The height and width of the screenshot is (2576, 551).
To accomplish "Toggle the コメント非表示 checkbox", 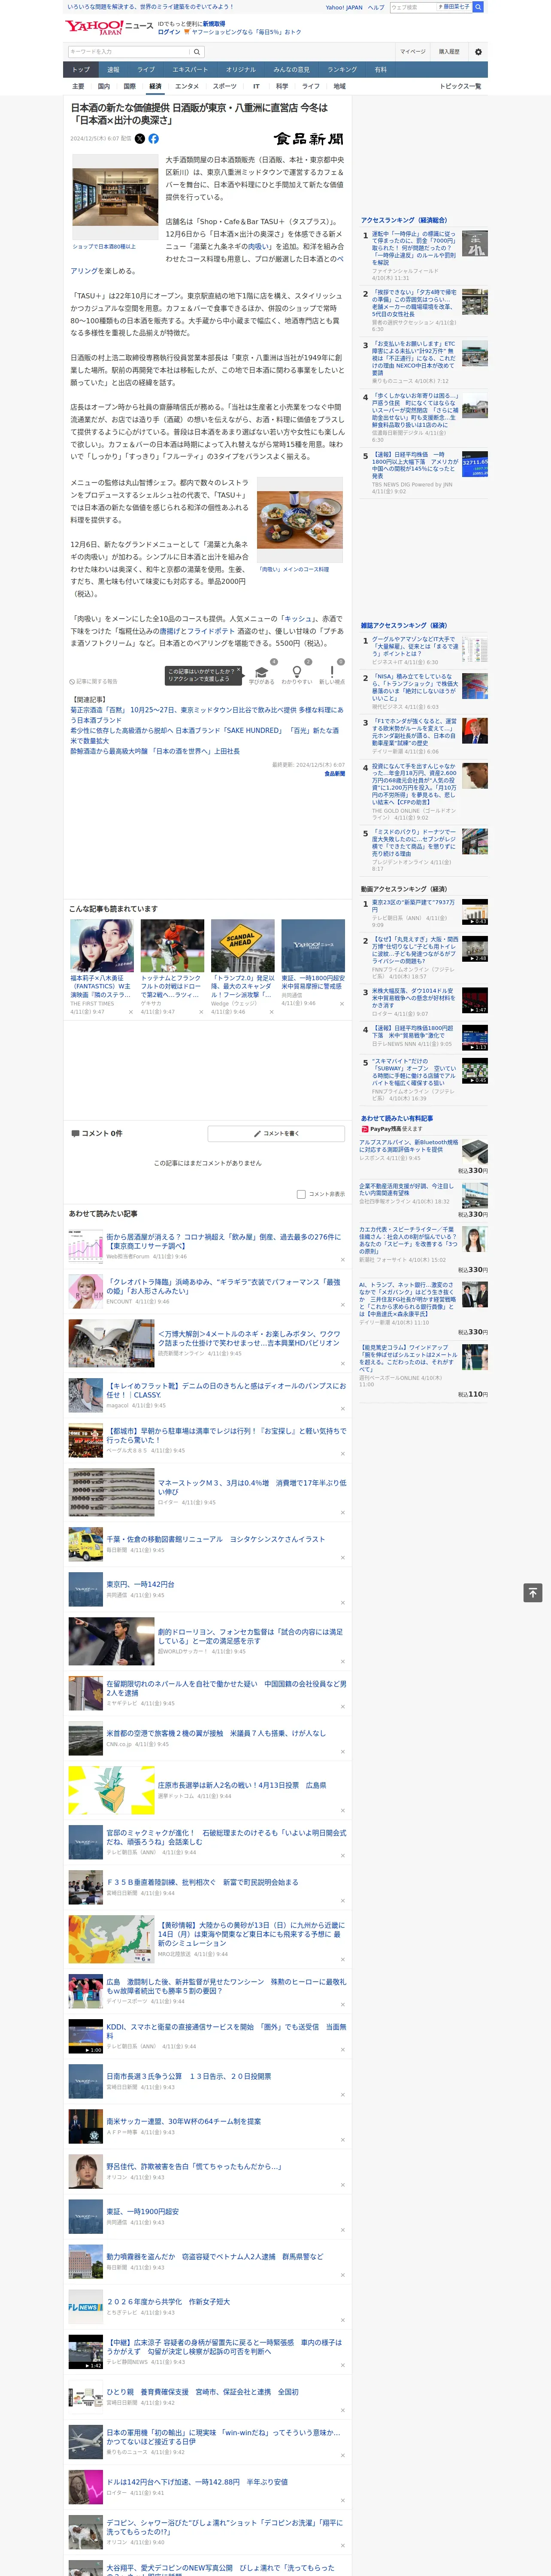I will coord(301,1194).
